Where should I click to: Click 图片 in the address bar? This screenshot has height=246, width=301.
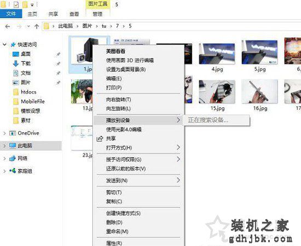[x=87, y=26]
